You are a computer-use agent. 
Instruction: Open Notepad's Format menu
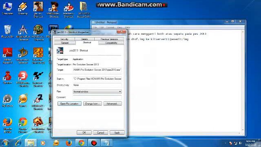coord(110,27)
